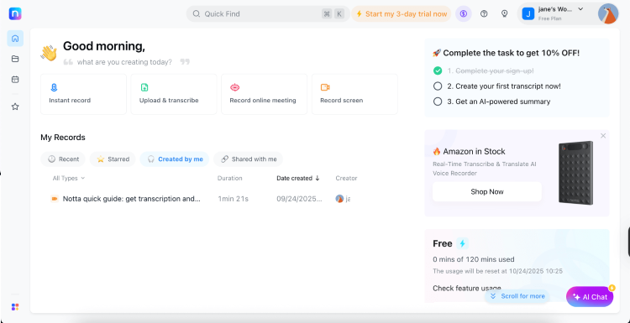The image size is (630, 323).
Task: Click the lightning bolt next to Free
Action: pos(463,243)
